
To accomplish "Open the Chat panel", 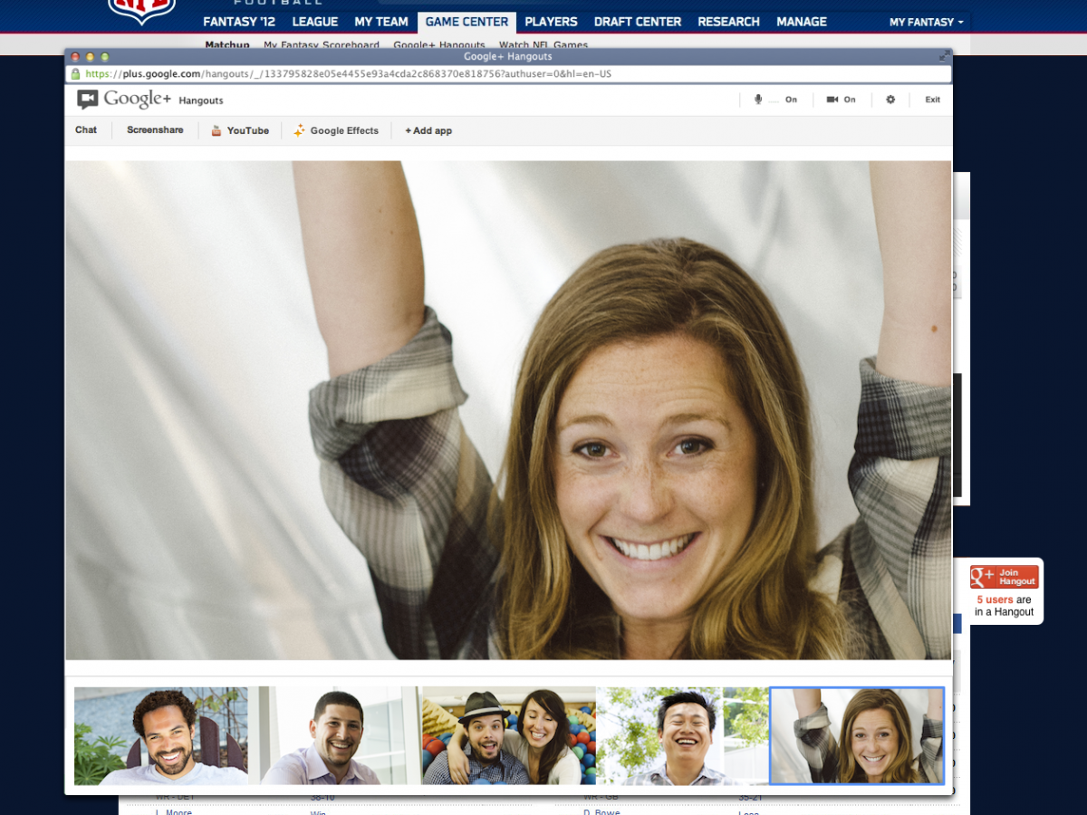I will coord(86,130).
